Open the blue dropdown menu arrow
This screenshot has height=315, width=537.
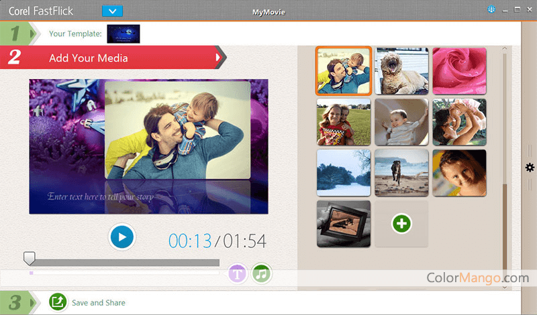[113, 11]
